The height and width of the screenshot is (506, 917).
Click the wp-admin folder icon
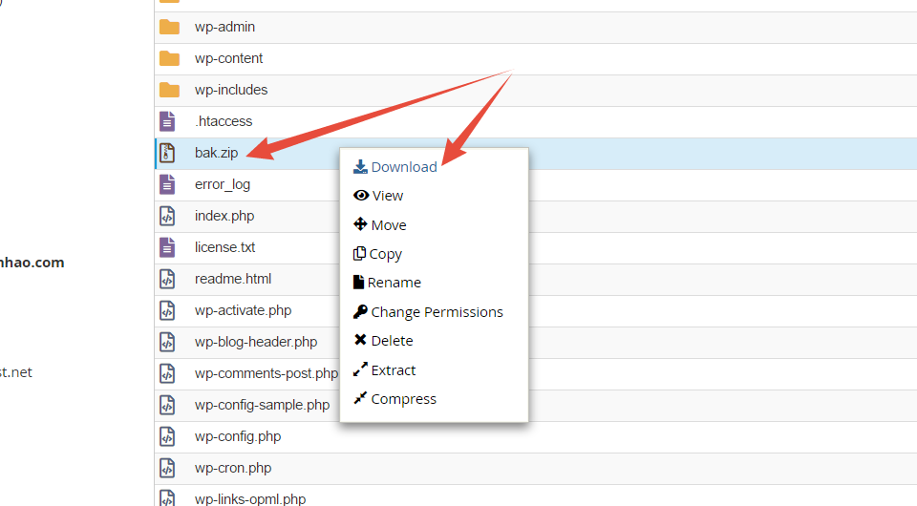[x=169, y=27]
